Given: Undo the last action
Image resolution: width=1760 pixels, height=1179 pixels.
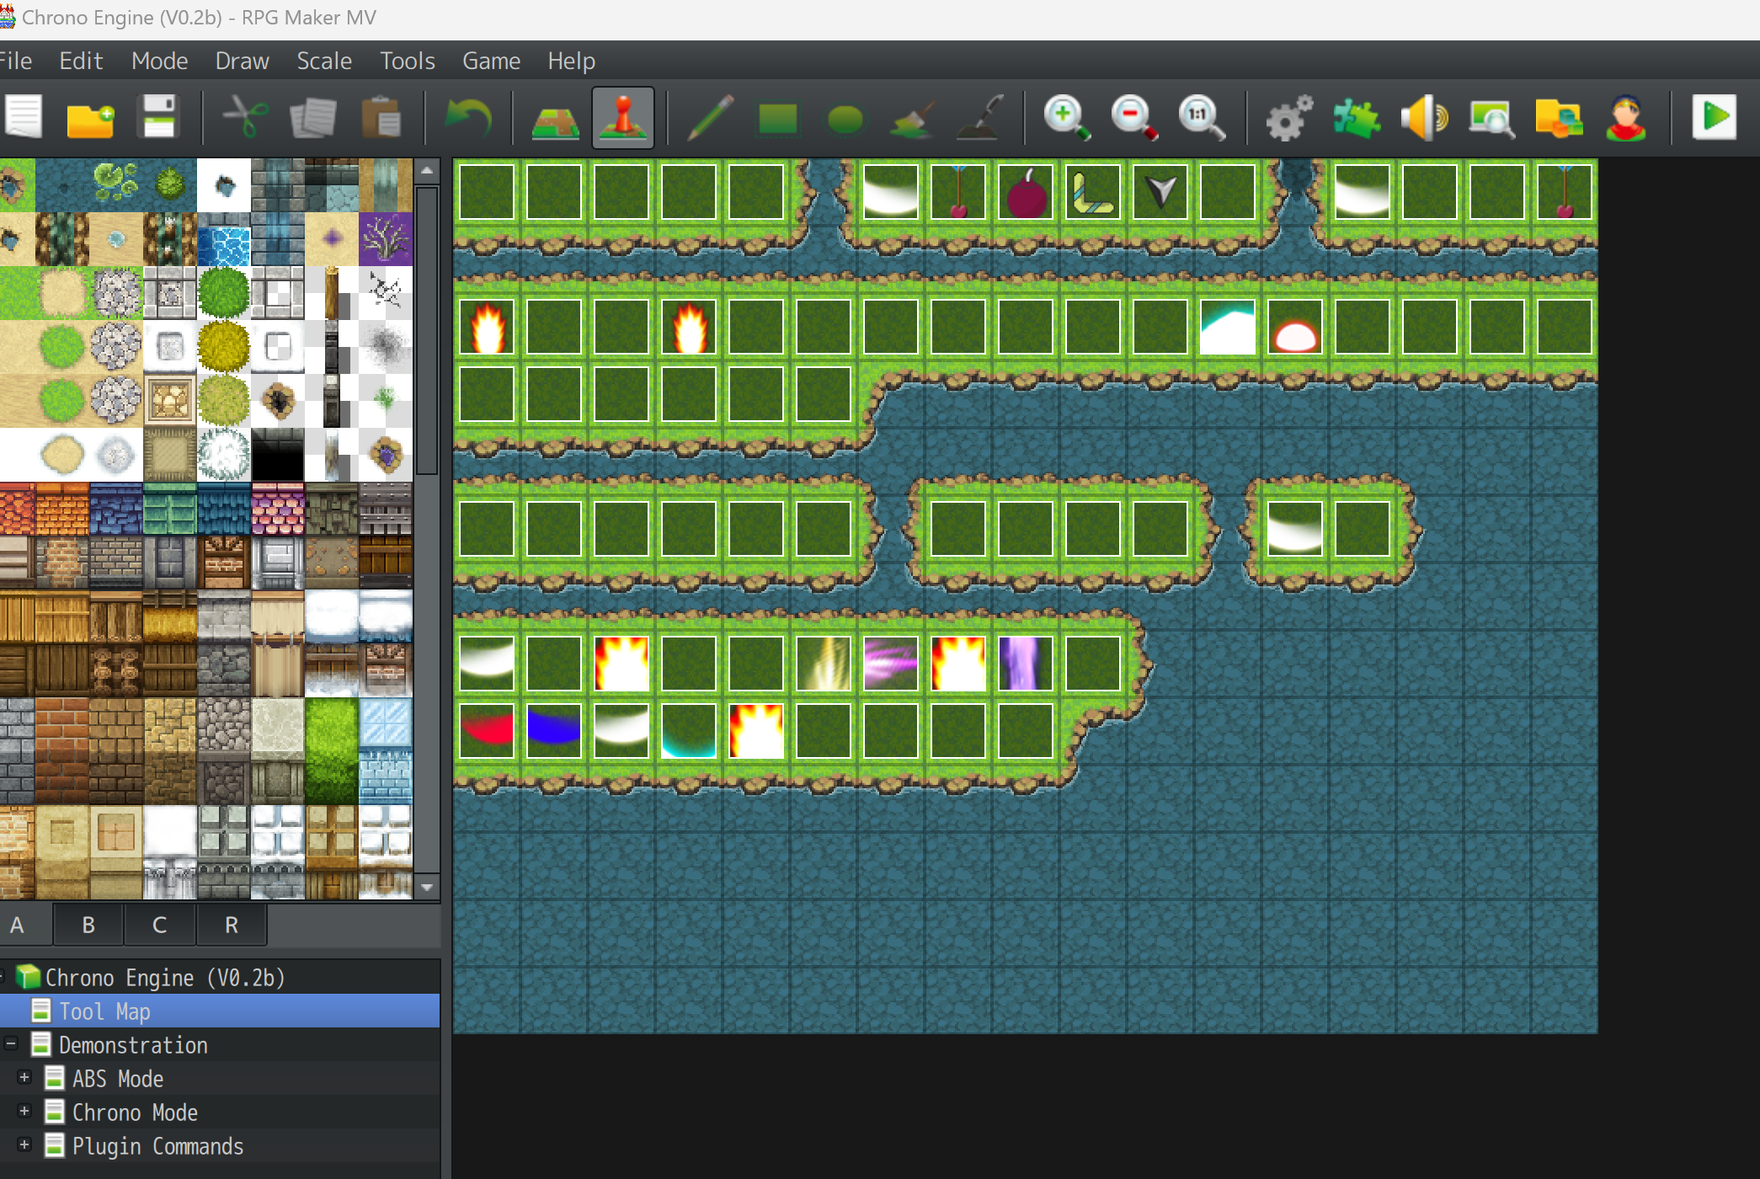Looking at the screenshot, I should (468, 117).
